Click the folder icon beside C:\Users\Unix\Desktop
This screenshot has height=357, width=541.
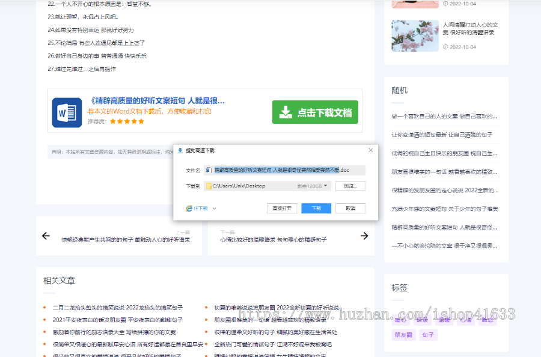coord(209,186)
